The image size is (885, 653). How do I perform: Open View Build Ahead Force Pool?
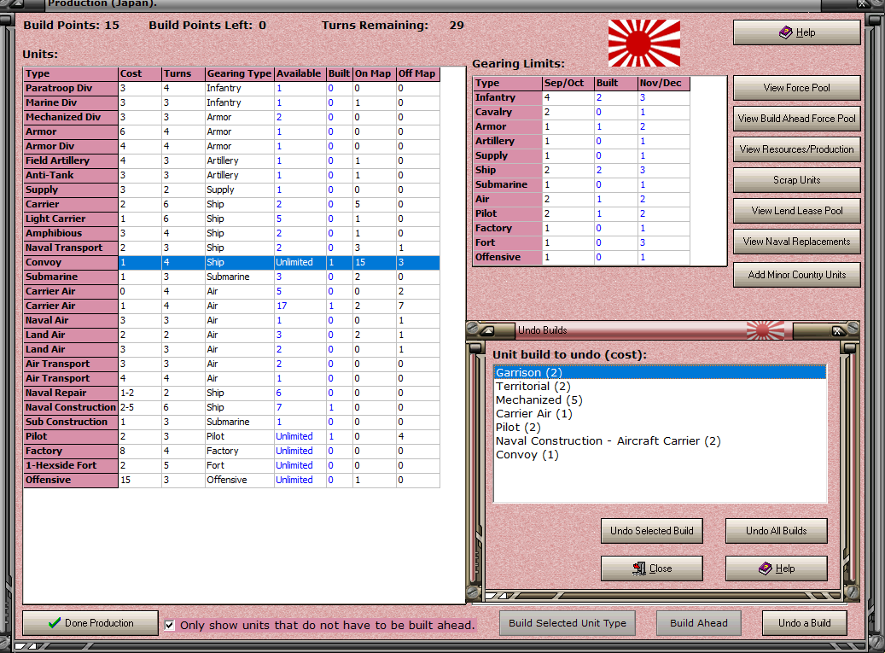pyautogui.click(x=796, y=119)
